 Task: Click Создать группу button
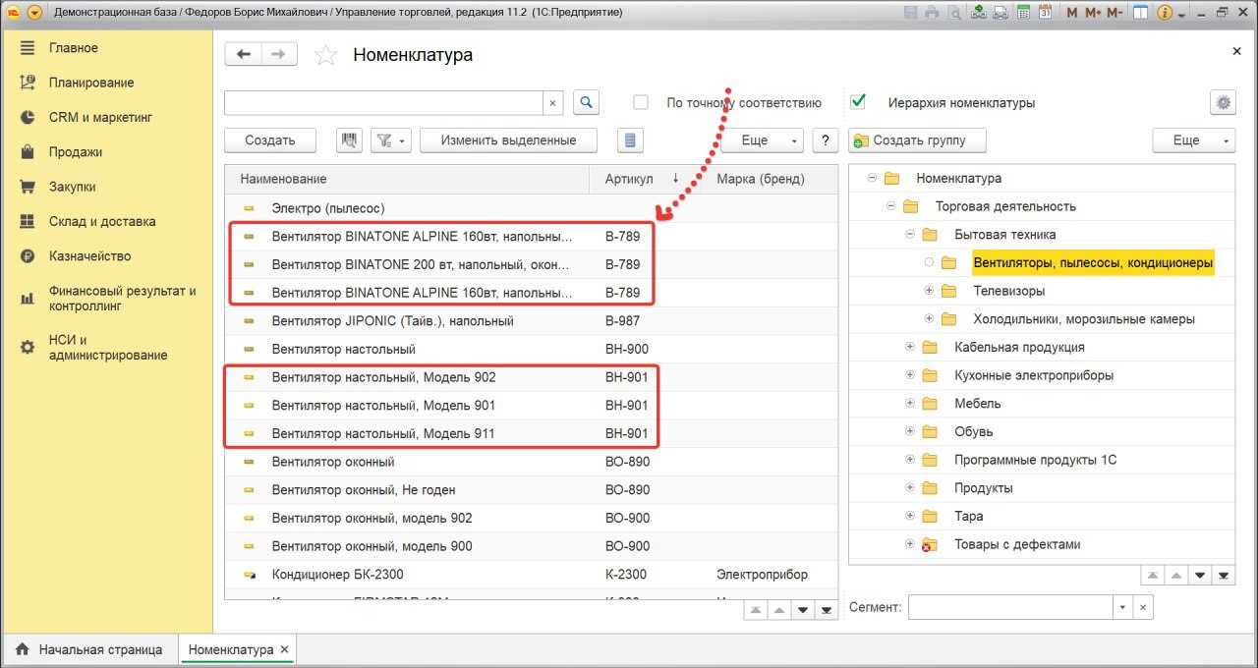pyautogui.click(x=919, y=140)
